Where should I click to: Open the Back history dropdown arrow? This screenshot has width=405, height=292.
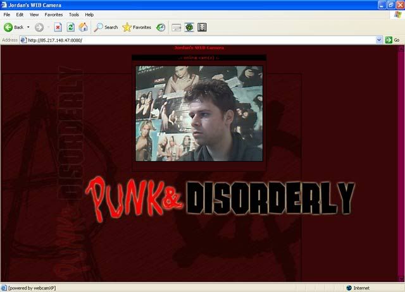point(28,27)
